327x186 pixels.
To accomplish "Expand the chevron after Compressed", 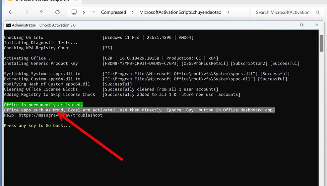I will (x=132, y=12).
